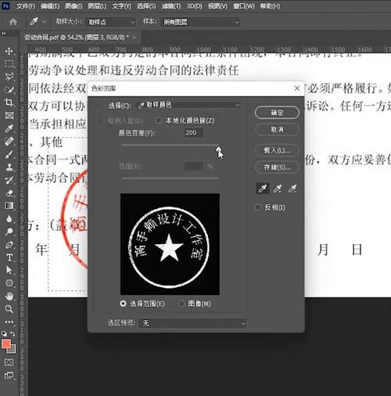
Task: Open the 滤镜 menu
Action: [x=171, y=6]
